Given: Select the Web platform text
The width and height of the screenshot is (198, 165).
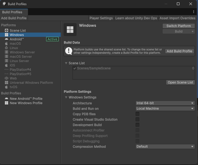Looking at the screenshot, I should click(x=13, y=78).
